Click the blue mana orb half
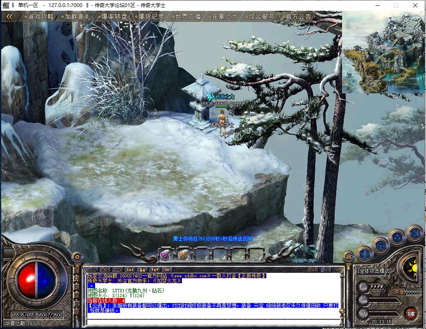Viewport: 426px width, 329px height. tap(47, 281)
